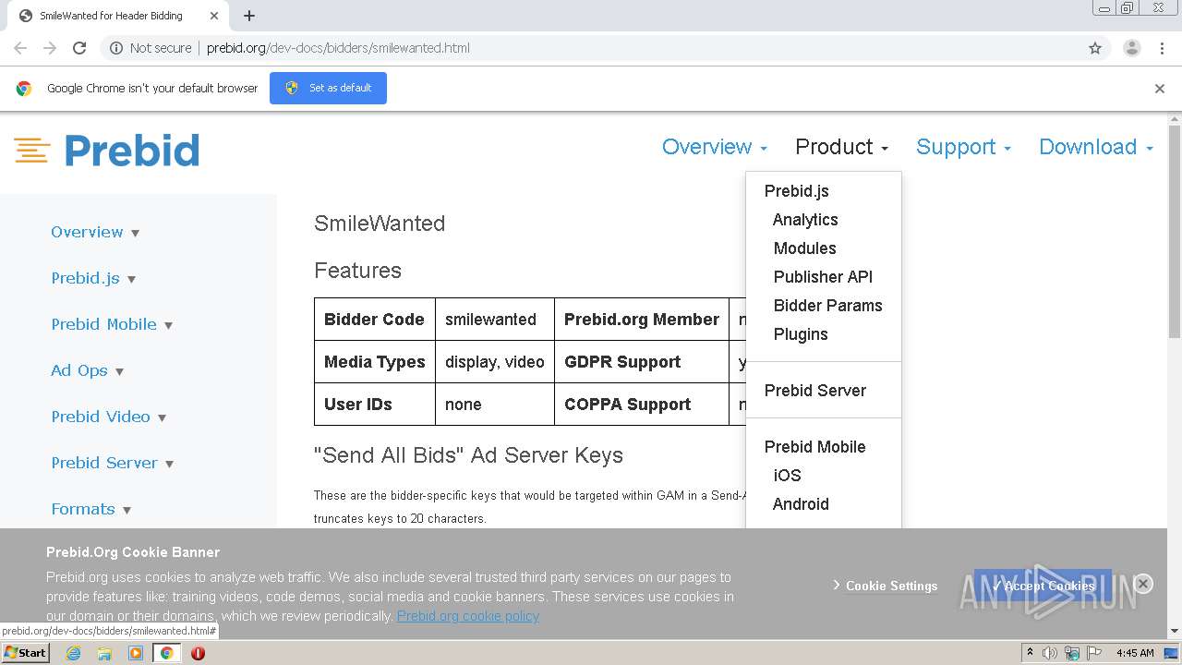Accept cookies in the banner

(1043, 586)
